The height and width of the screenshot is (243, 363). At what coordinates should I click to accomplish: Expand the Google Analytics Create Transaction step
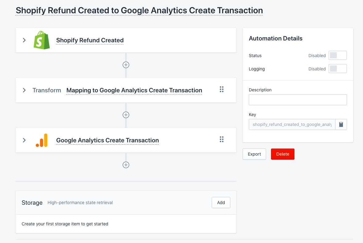24,140
